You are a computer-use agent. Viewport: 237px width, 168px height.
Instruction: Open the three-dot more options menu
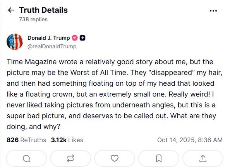pos(213,11)
